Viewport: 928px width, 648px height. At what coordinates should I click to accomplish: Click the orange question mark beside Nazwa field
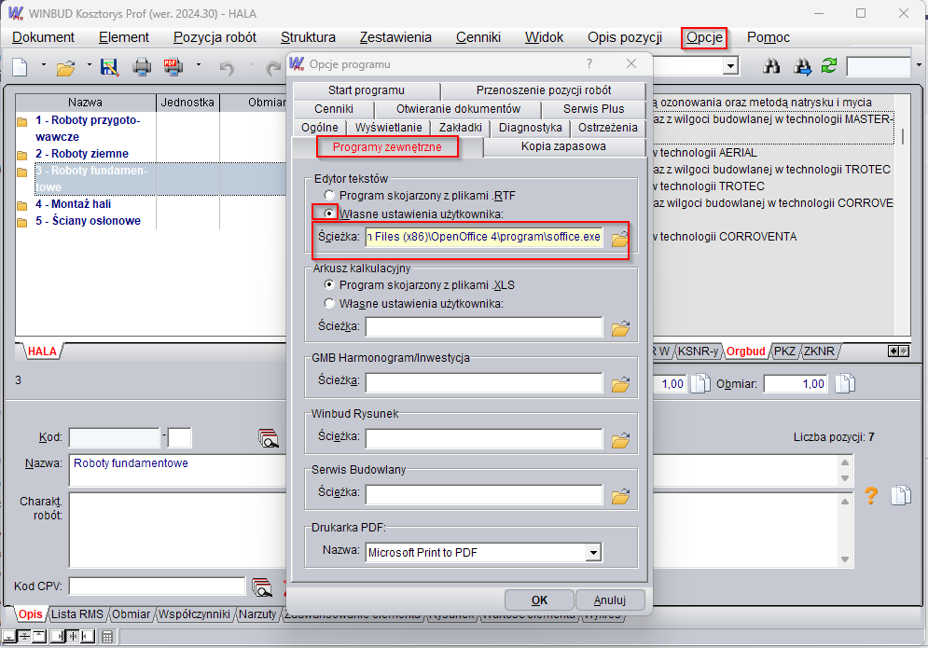[x=871, y=495]
